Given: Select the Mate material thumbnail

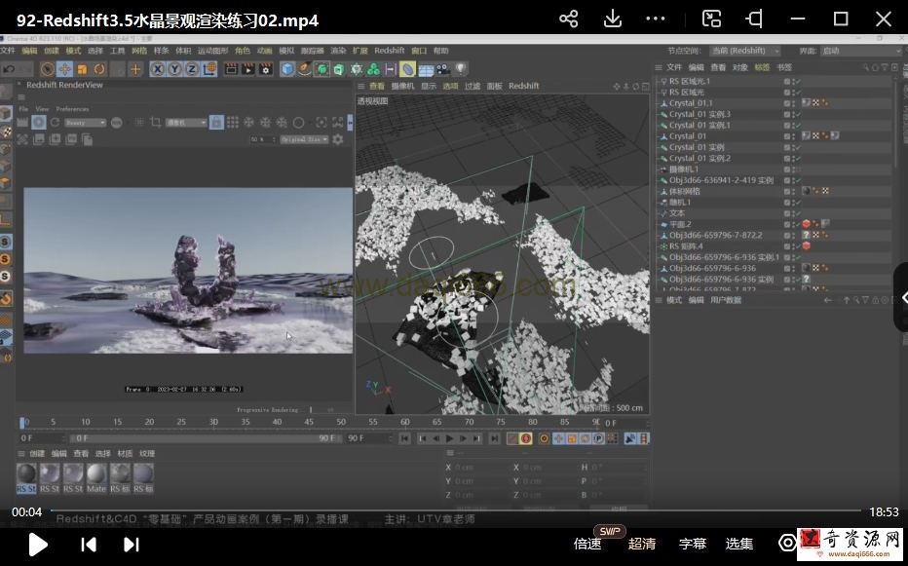Looking at the screenshot, I should click(x=96, y=478).
